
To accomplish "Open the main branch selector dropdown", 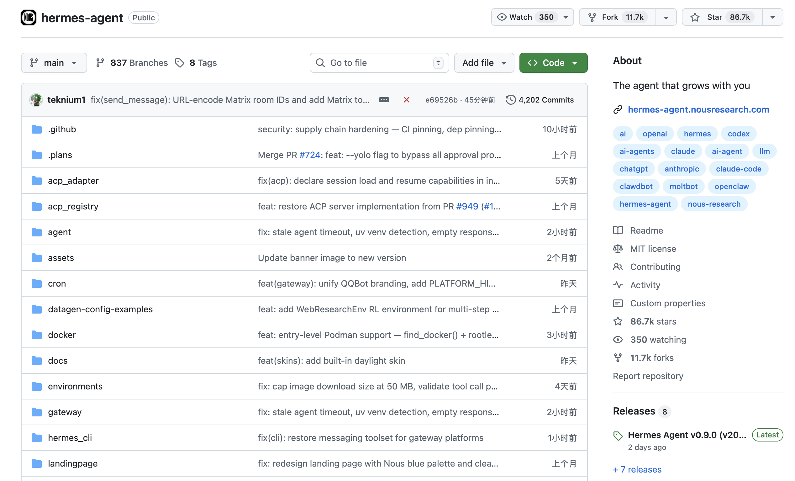I will [x=54, y=63].
